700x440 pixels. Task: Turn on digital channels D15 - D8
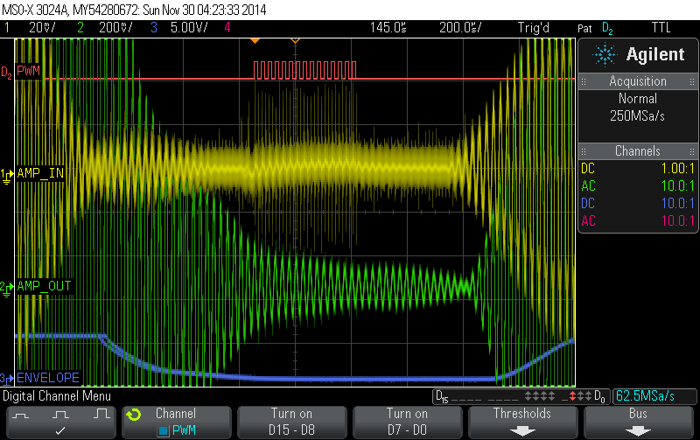pos(291,422)
